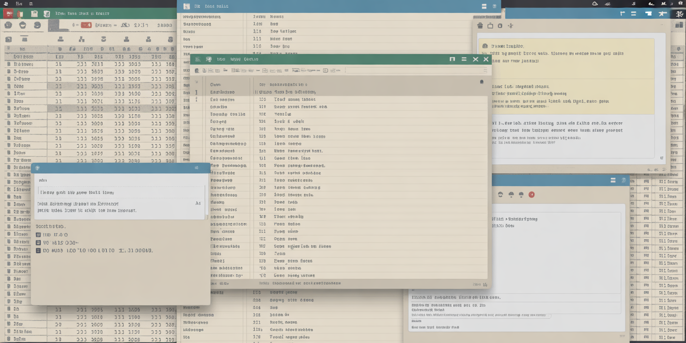Tick the first checkbox in the small dialog
686x343 pixels.
(x=38, y=235)
